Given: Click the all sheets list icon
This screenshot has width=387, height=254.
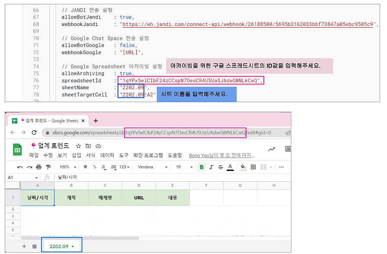Looking at the screenshot, I should pos(34,246).
